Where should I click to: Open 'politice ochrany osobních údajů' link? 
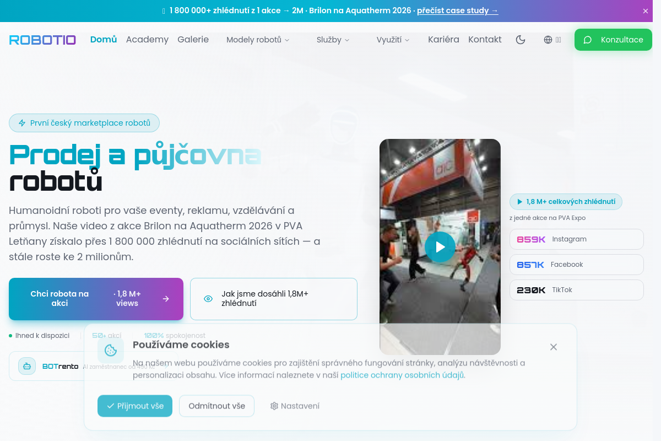[x=402, y=375]
